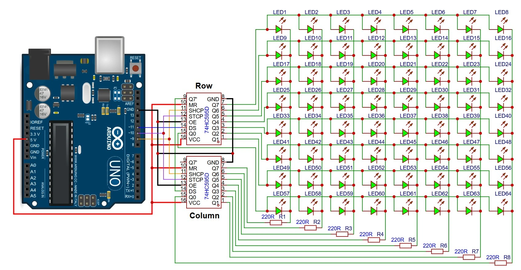Click the LED1 diode symbol
Screen dimensions: 521x270
click(279, 29)
